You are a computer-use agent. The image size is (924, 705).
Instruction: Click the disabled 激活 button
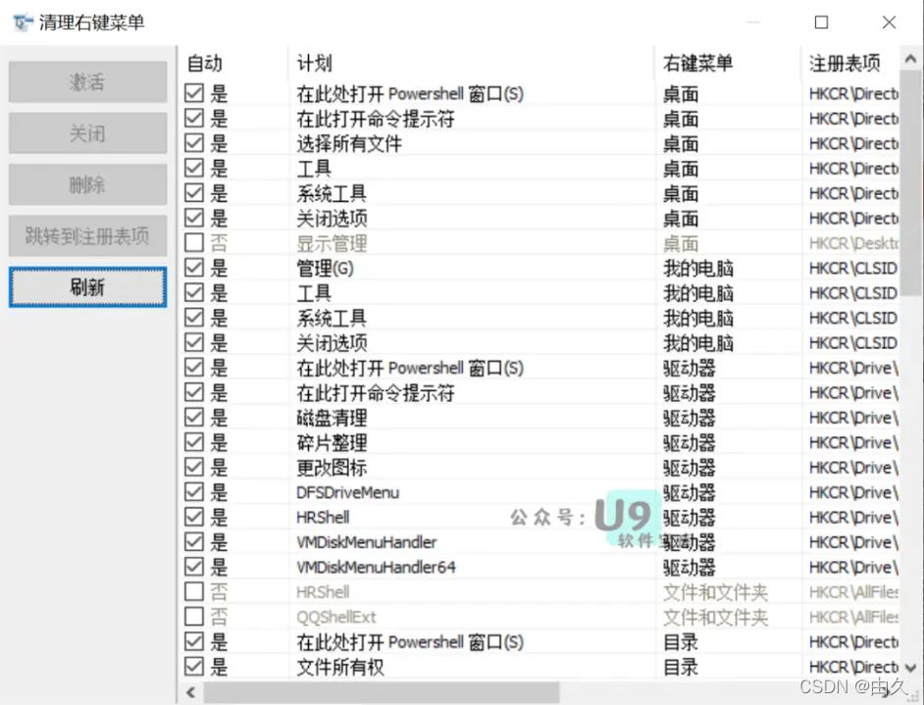[88, 81]
